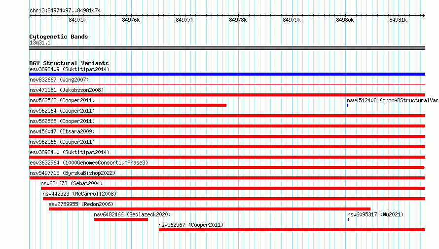Open nsv5497715 (ByrskaBishop2022) label
439x249 pixels.
point(73,173)
